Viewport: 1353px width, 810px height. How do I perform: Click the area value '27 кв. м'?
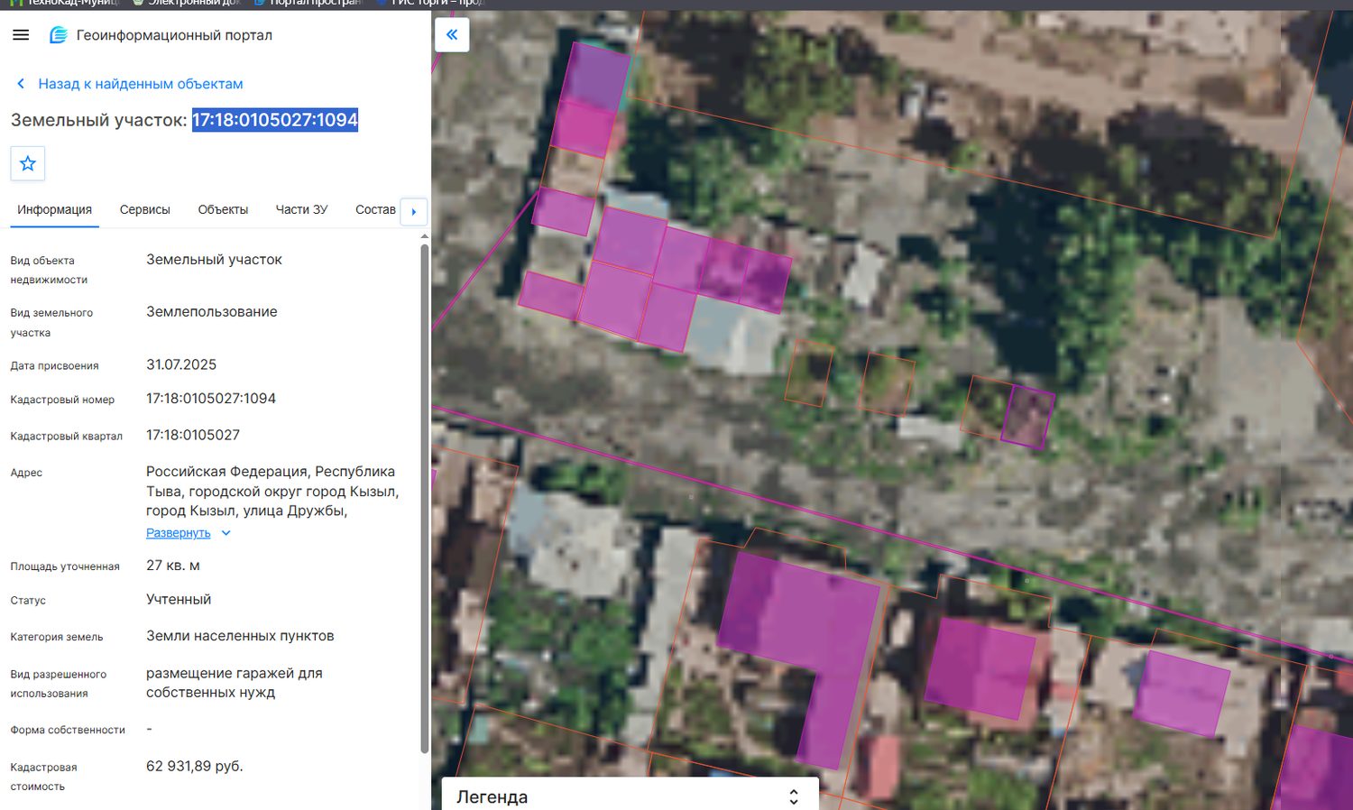[173, 566]
